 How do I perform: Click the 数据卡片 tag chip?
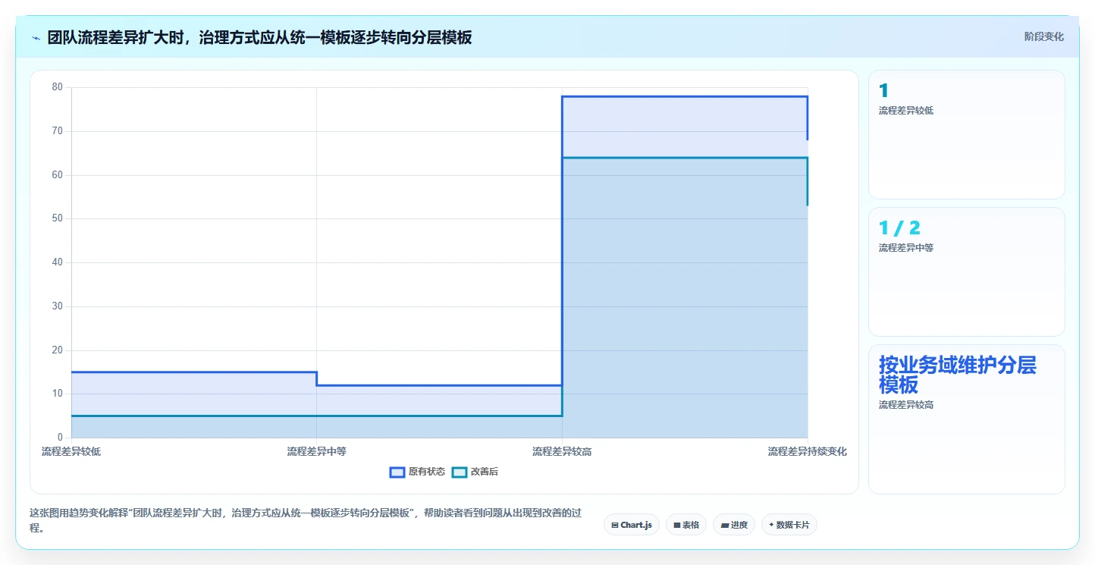[x=789, y=525]
